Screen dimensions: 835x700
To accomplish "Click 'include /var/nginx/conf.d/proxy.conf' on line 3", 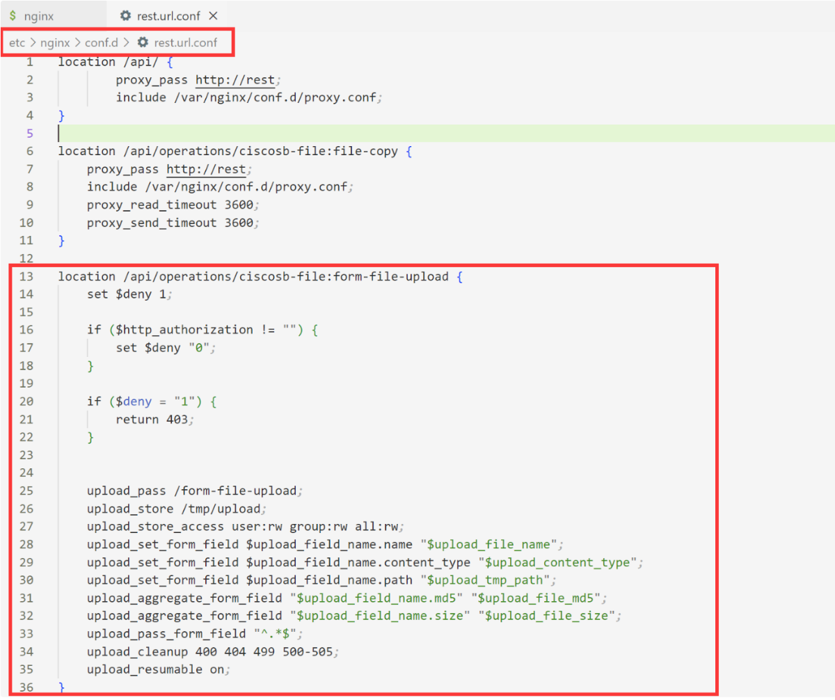I will click(x=249, y=97).
